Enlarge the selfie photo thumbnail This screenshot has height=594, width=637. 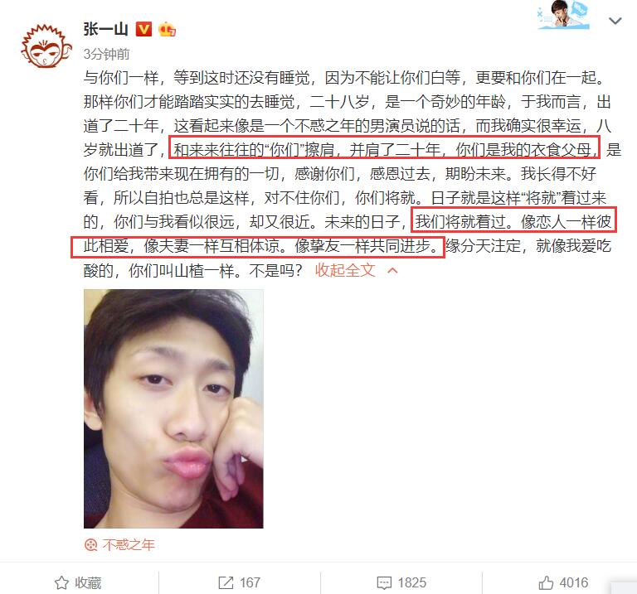[x=173, y=408]
